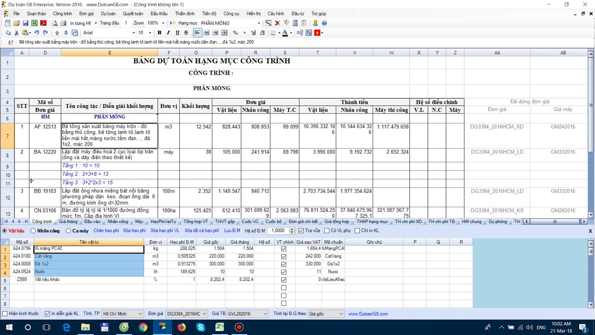Open the Công trình menu

[62, 13]
